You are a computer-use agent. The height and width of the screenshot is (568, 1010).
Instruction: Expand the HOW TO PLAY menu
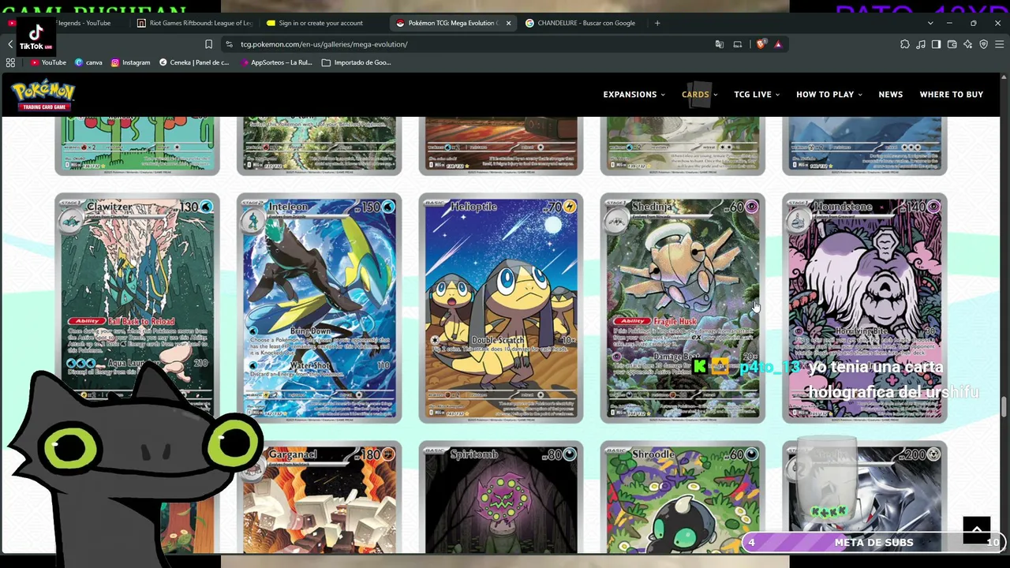coord(829,95)
